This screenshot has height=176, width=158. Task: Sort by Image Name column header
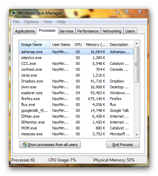[35, 45]
